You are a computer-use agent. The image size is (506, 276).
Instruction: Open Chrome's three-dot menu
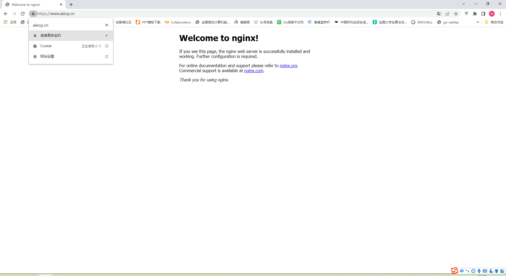tap(500, 14)
